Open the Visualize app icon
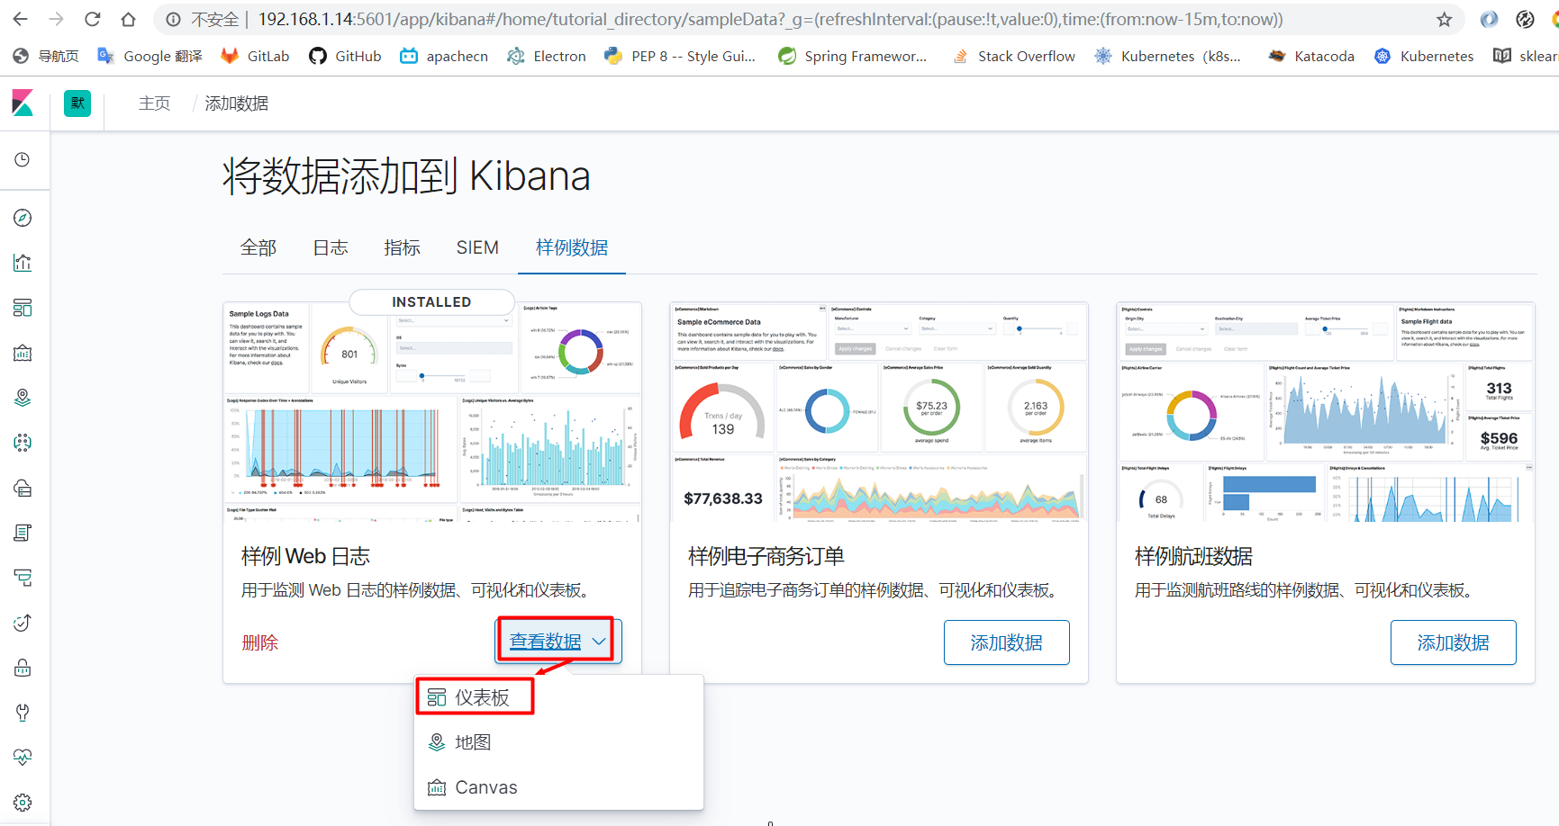 pos(23,262)
